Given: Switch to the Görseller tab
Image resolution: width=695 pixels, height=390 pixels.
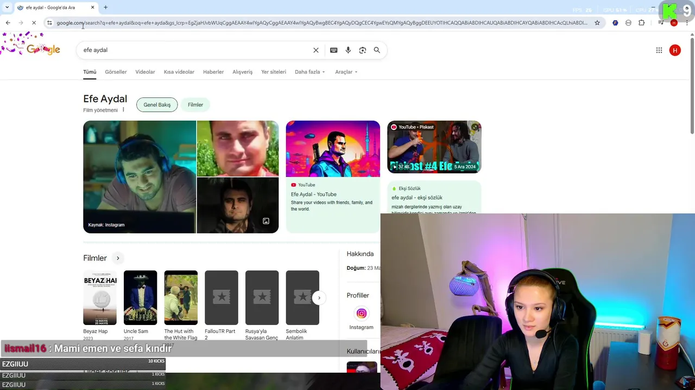Looking at the screenshot, I should [116, 72].
